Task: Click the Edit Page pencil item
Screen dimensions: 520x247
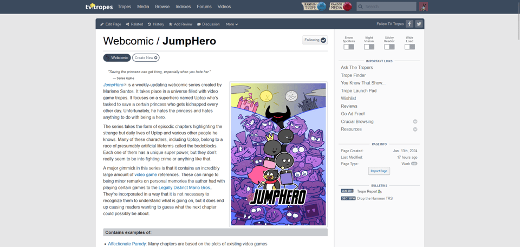Action: tap(110, 24)
